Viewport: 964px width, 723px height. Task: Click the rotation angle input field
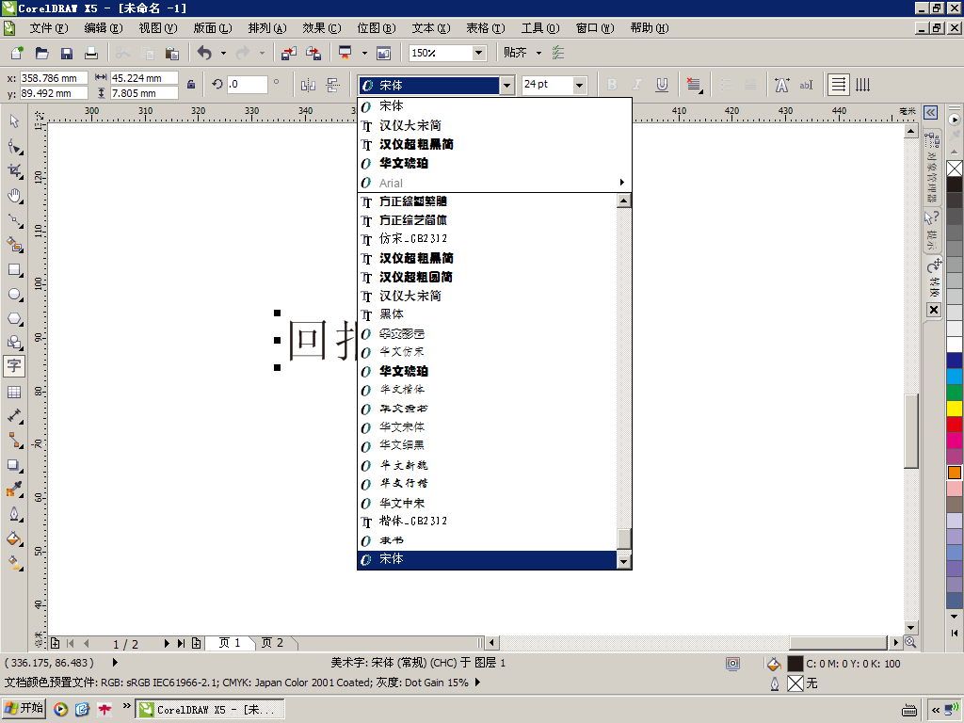(248, 84)
